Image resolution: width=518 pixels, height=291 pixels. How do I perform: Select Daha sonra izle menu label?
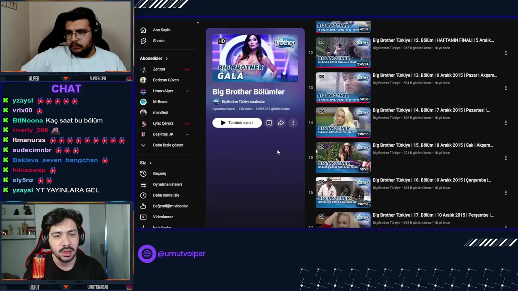pyautogui.click(x=166, y=195)
